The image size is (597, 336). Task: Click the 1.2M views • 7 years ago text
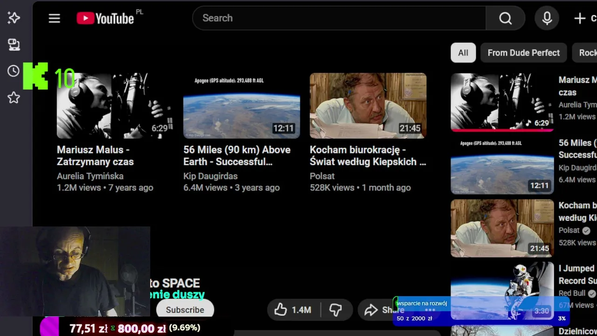click(105, 188)
